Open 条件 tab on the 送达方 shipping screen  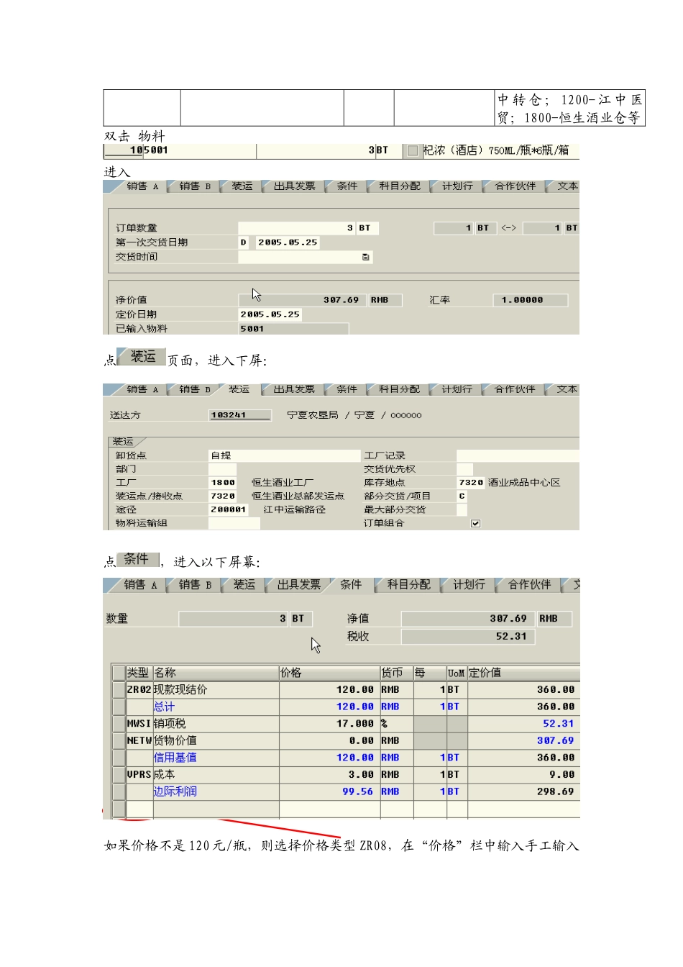coord(347,389)
